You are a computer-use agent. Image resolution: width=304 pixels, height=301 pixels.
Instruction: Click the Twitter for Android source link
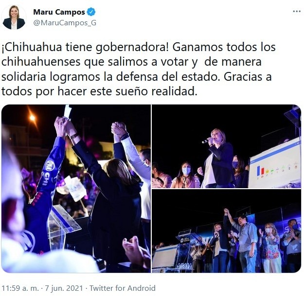(123, 288)
